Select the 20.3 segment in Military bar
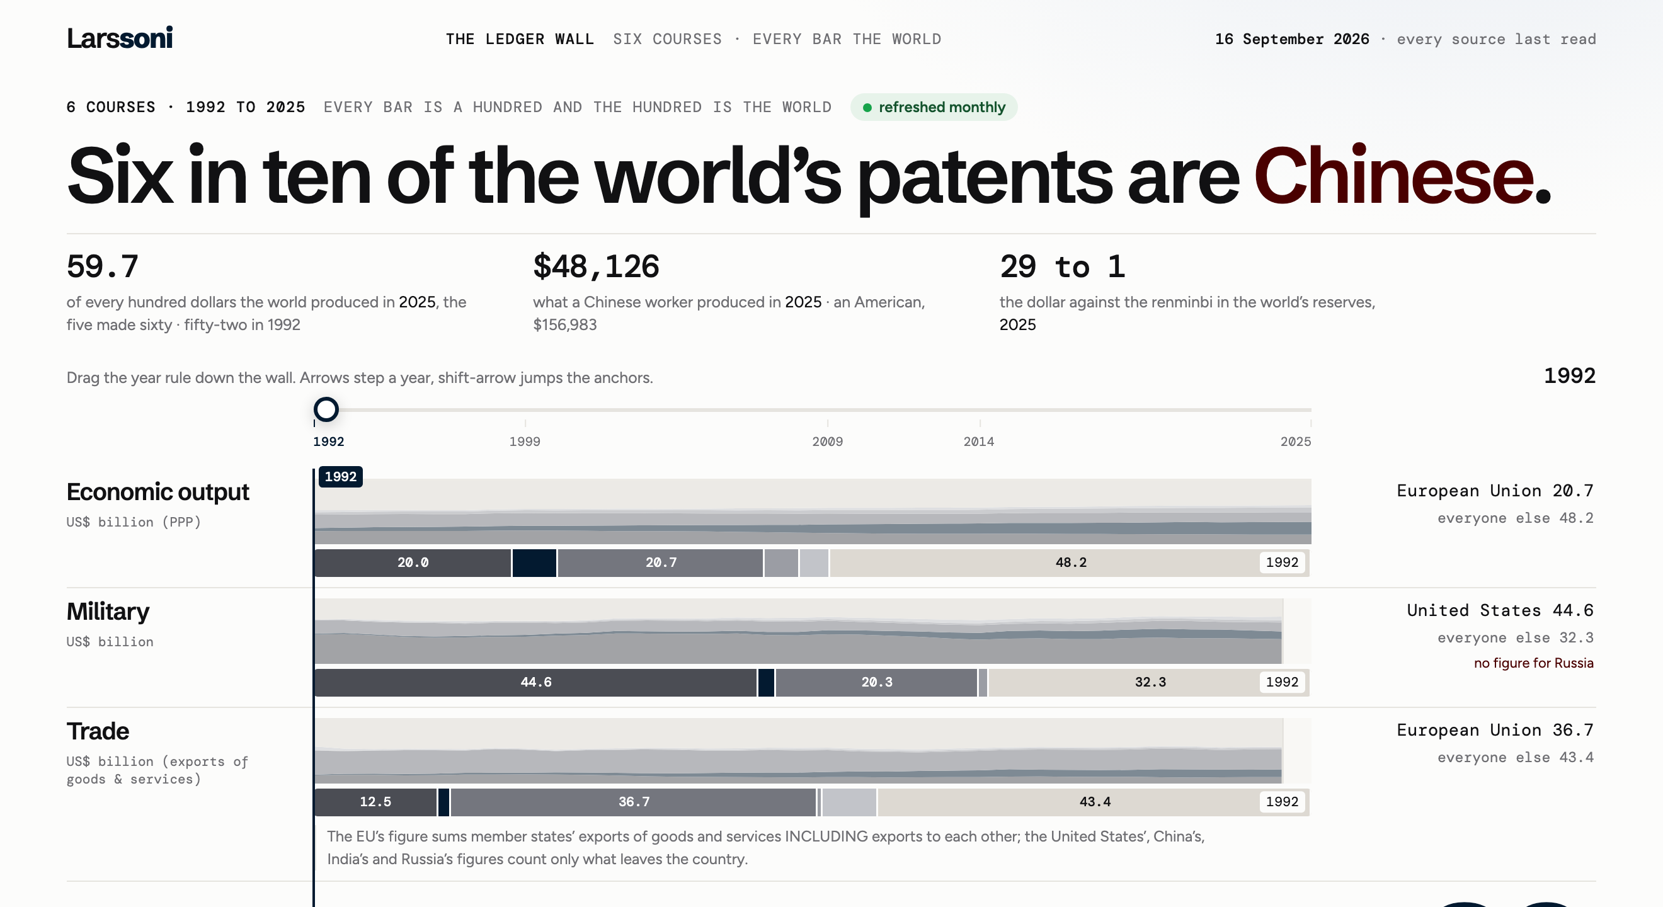Viewport: 1663px width, 907px height. pyautogui.click(x=877, y=682)
